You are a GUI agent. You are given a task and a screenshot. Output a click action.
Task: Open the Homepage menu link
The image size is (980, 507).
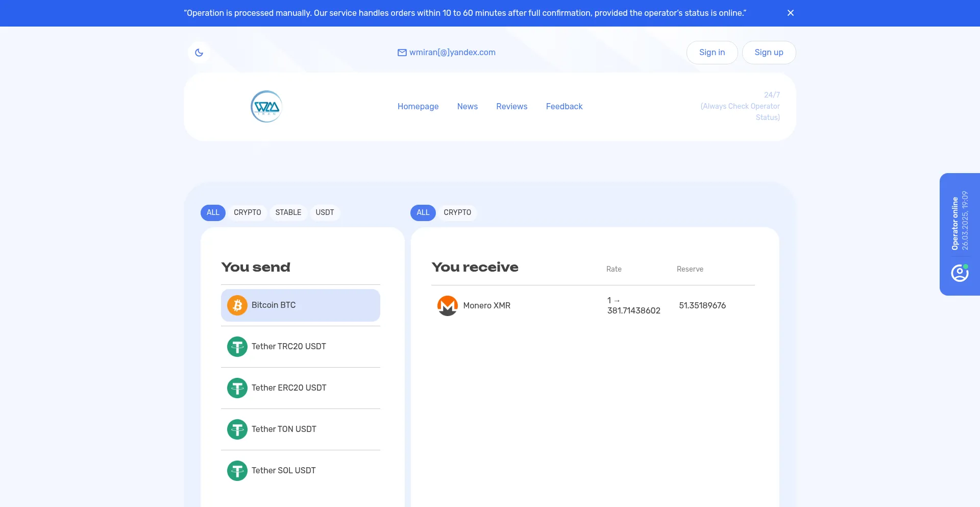(x=418, y=107)
